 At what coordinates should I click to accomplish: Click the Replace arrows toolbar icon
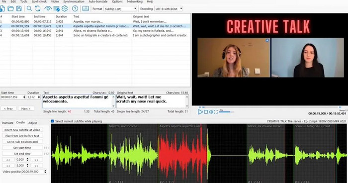coord(38,8)
